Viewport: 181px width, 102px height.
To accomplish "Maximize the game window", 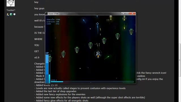I will [127, 14].
